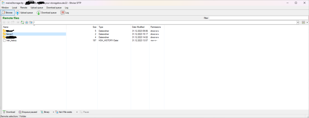This screenshot has height=118, width=309.
Task: Open the Local menu
Action: tap(14, 8)
